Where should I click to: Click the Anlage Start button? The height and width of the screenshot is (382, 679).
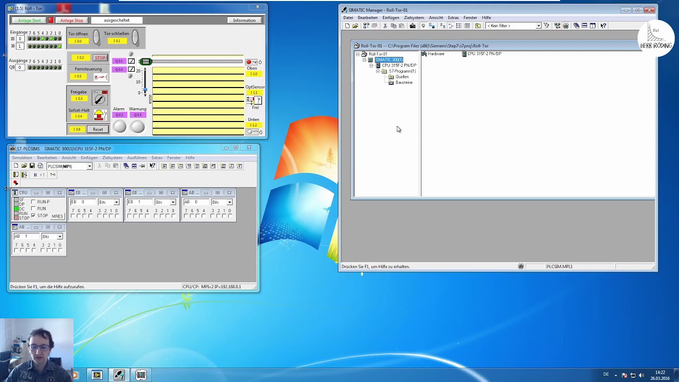coord(29,20)
